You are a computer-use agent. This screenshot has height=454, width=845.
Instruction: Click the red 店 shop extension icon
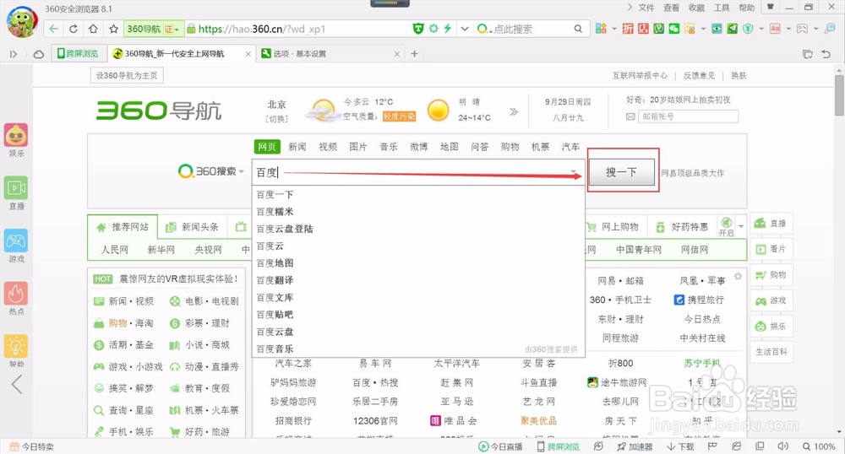point(643,29)
